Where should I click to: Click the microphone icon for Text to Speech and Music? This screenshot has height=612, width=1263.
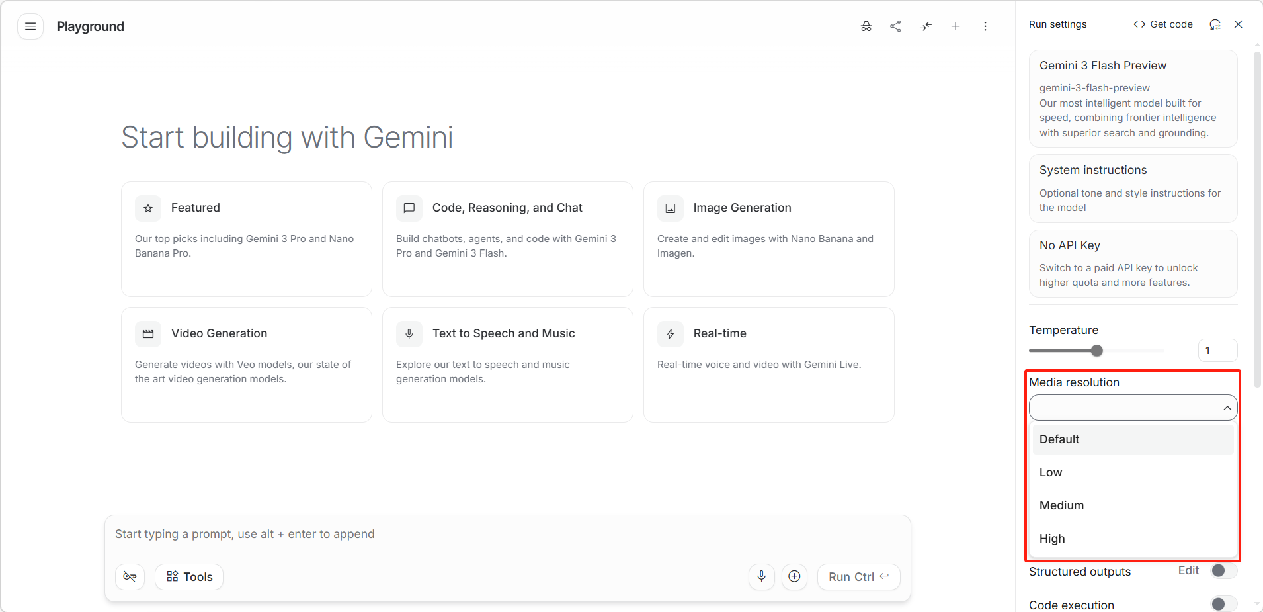point(409,334)
